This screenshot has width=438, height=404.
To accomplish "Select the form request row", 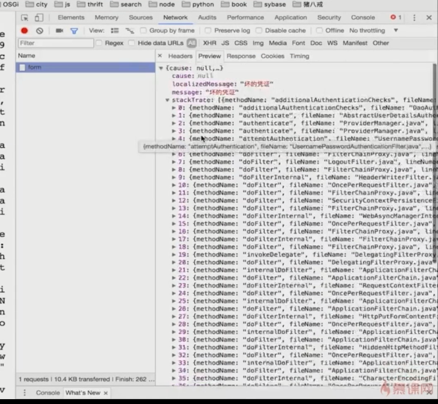I will (x=86, y=67).
